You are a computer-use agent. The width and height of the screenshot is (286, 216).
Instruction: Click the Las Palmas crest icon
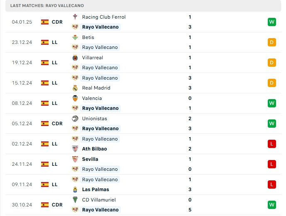coord(75,189)
